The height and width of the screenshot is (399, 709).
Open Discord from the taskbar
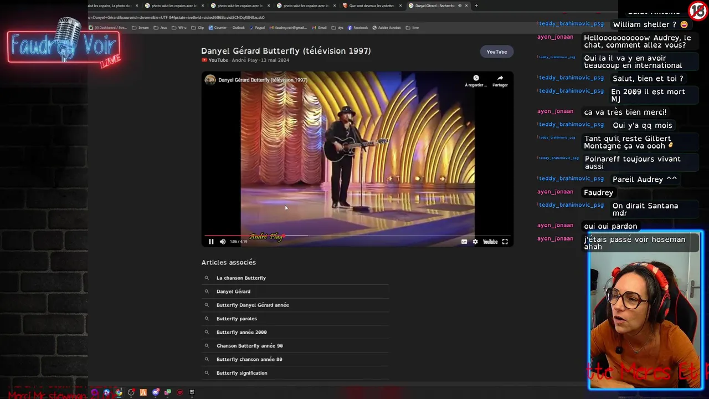coord(156,392)
